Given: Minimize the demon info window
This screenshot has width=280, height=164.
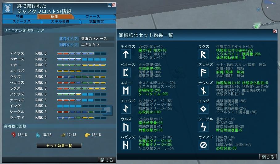Looking at the screenshot, I should click(x=109, y=5).
